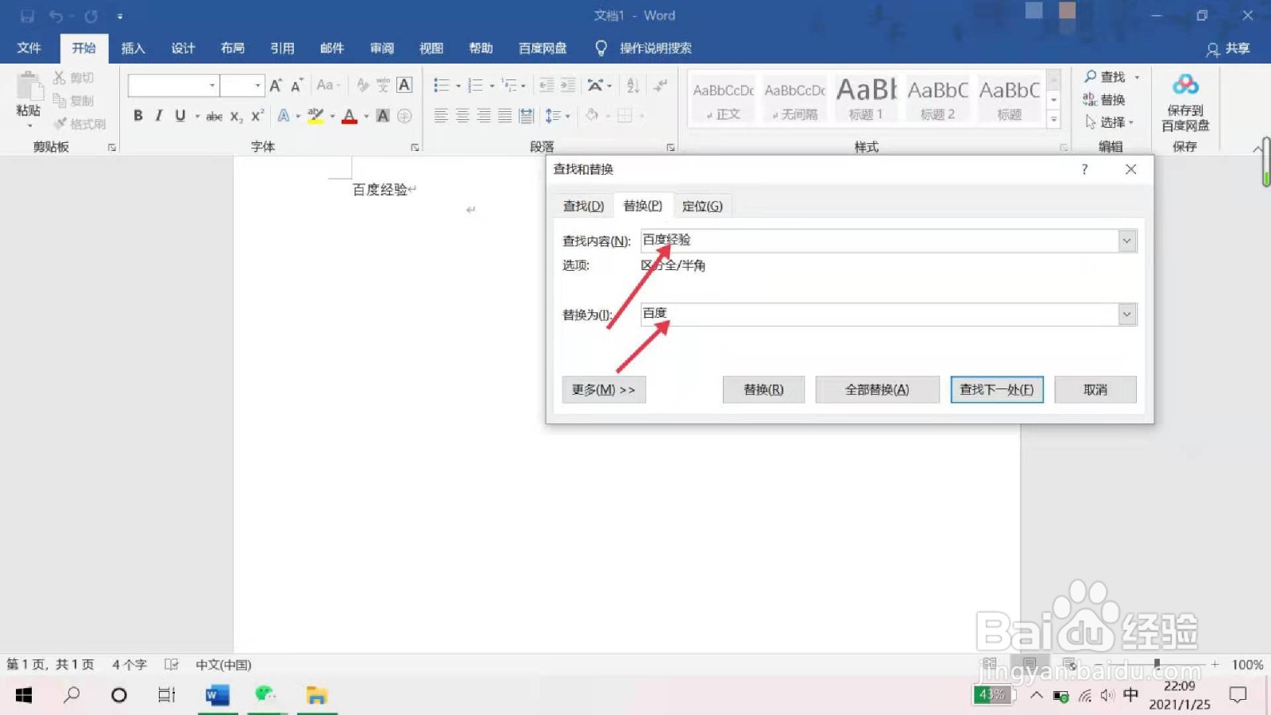Adjust the zoom slider in status bar
The height and width of the screenshot is (715, 1271).
(1157, 663)
